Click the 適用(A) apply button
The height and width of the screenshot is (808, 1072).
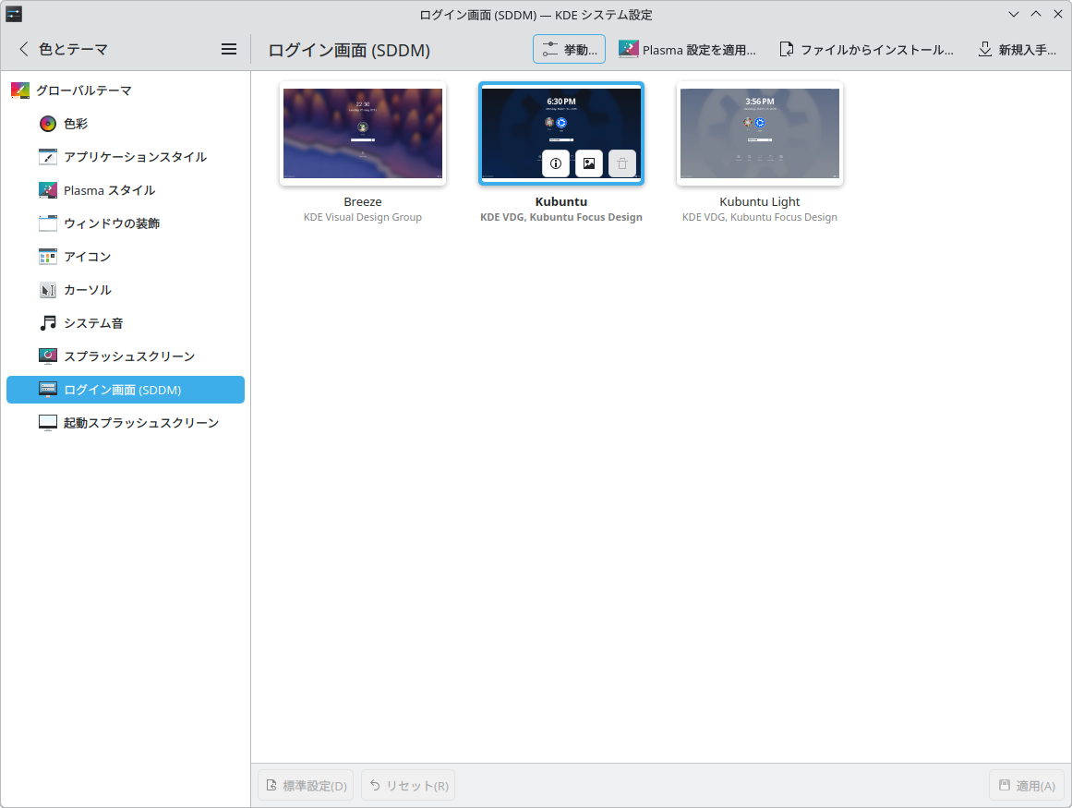1027,786
